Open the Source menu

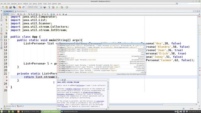point(20,4)
